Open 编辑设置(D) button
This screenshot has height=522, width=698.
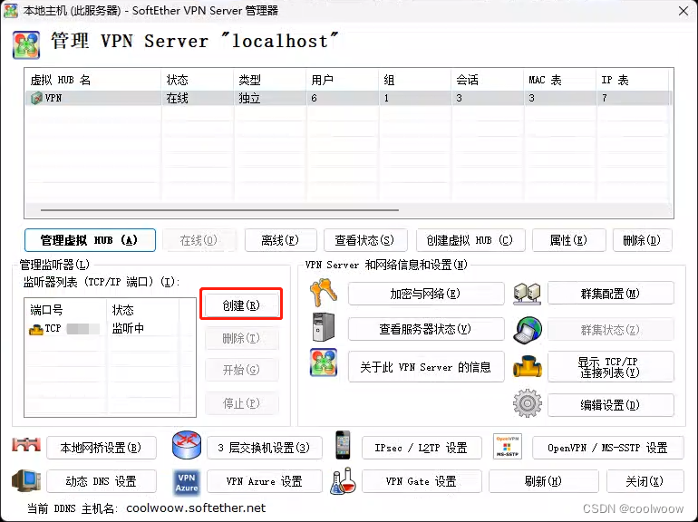pos(611,405)
